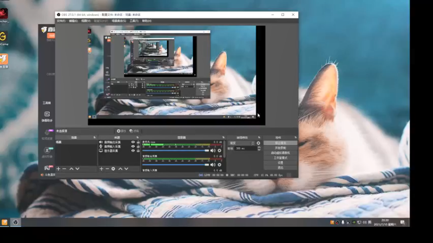Increase transition duration with up arrow
433x243 pixels.
point(259,147)
